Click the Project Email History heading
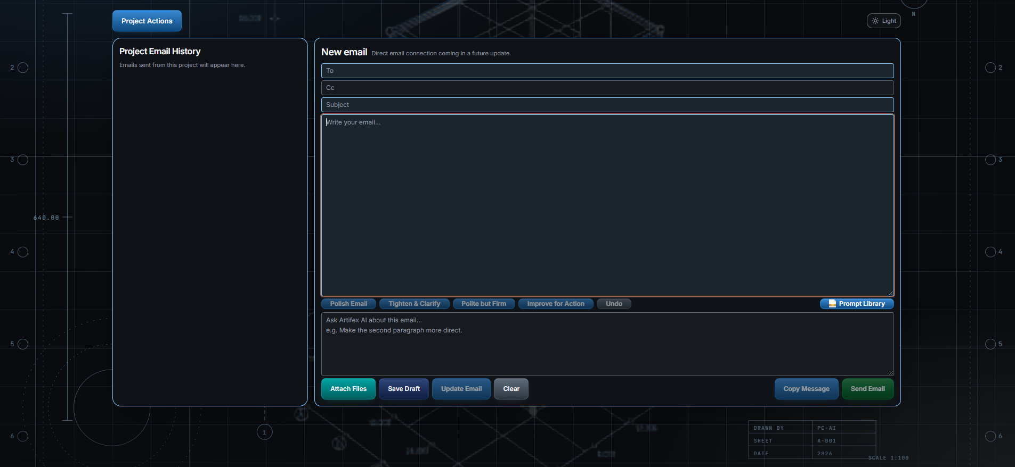The height and width of the screenshot is (467, 1015). coord(160,52)
